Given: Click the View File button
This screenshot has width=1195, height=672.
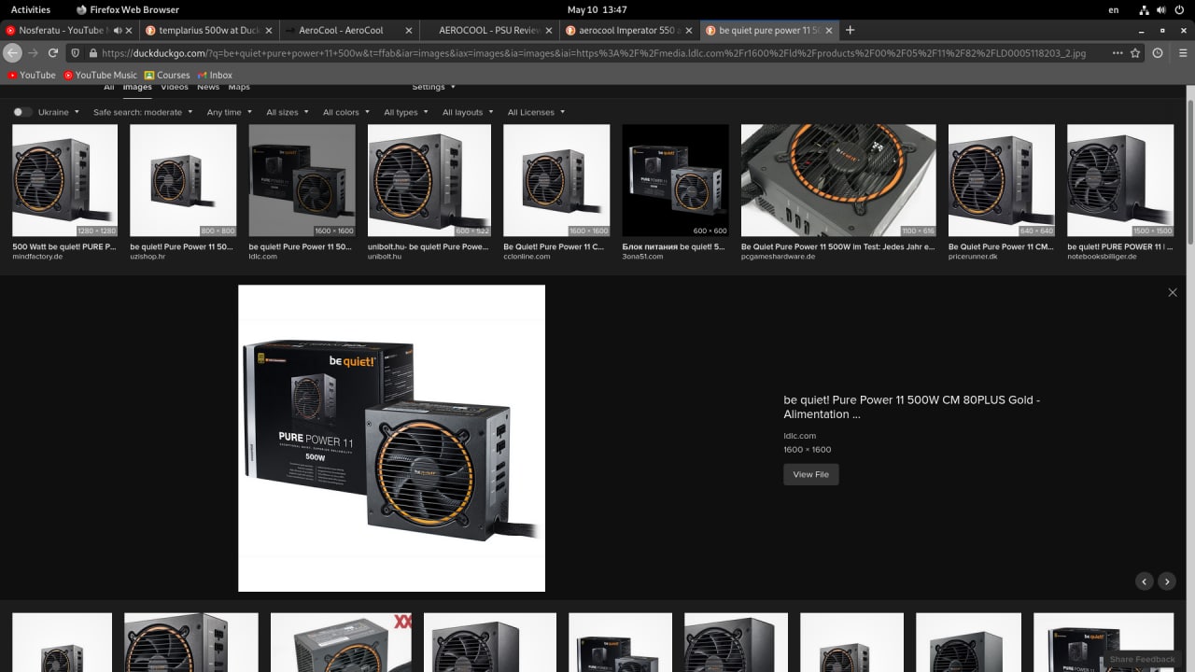Looking at the screenshot, I should (x=810, y=474).
